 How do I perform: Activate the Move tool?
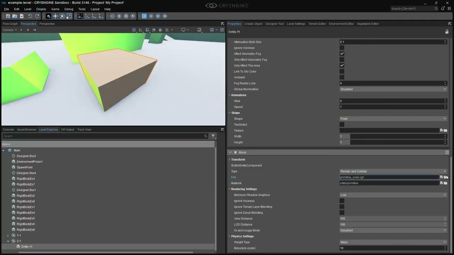coord(55,16)
